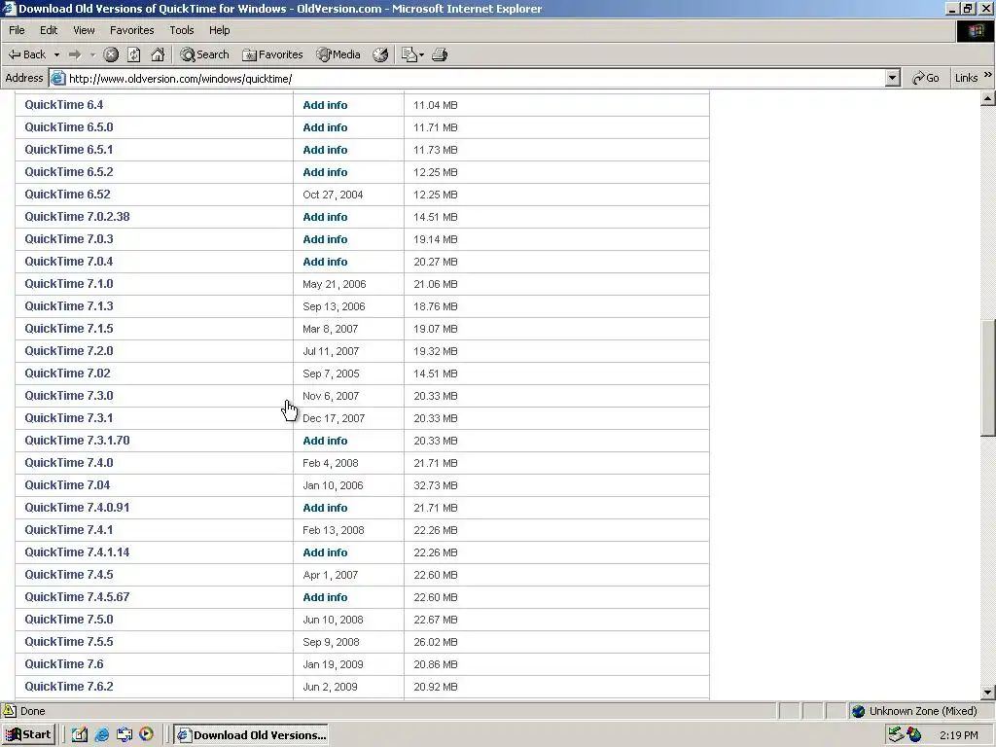Viewport: 996px width, 747px height.
Task: Open the Mail icon dropdown arrow
Action: [x=421, y=55]
